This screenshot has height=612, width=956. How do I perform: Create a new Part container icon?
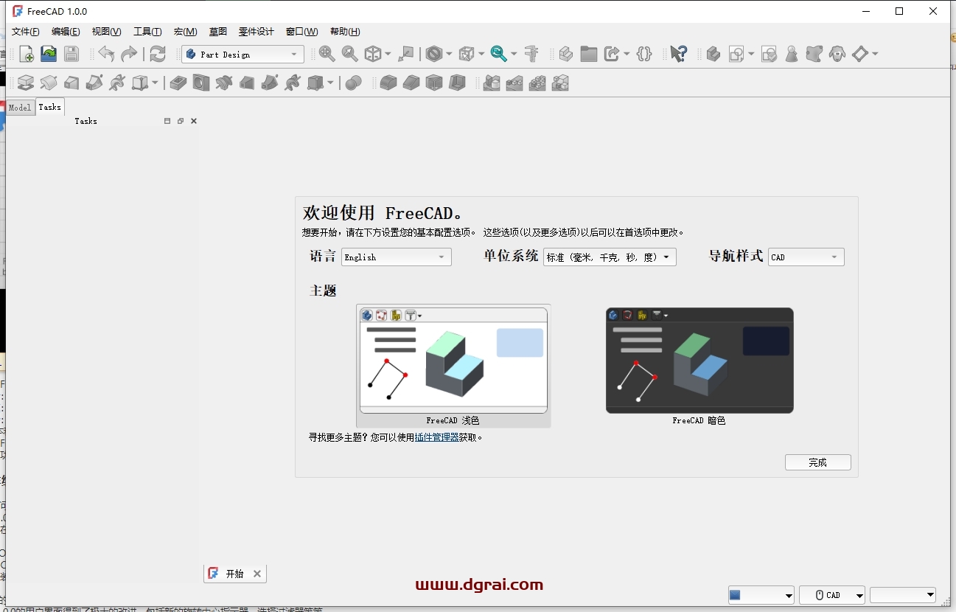(x=566, y=54)
